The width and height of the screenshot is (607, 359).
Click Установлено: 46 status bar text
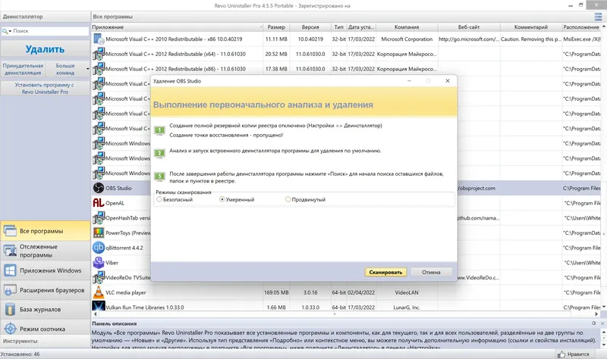(20, 354)
